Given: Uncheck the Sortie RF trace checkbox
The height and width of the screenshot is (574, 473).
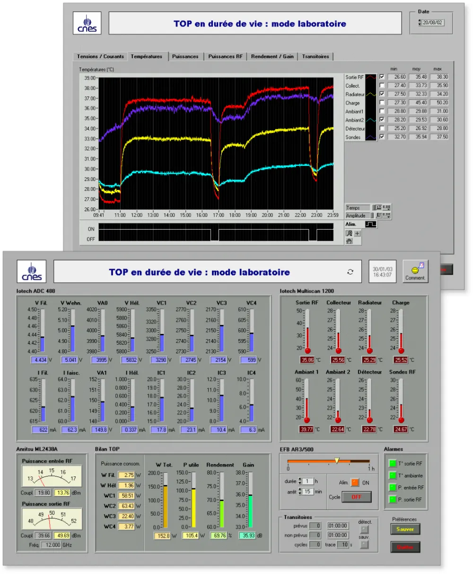Looking at the screenshot, I should 382,77.
